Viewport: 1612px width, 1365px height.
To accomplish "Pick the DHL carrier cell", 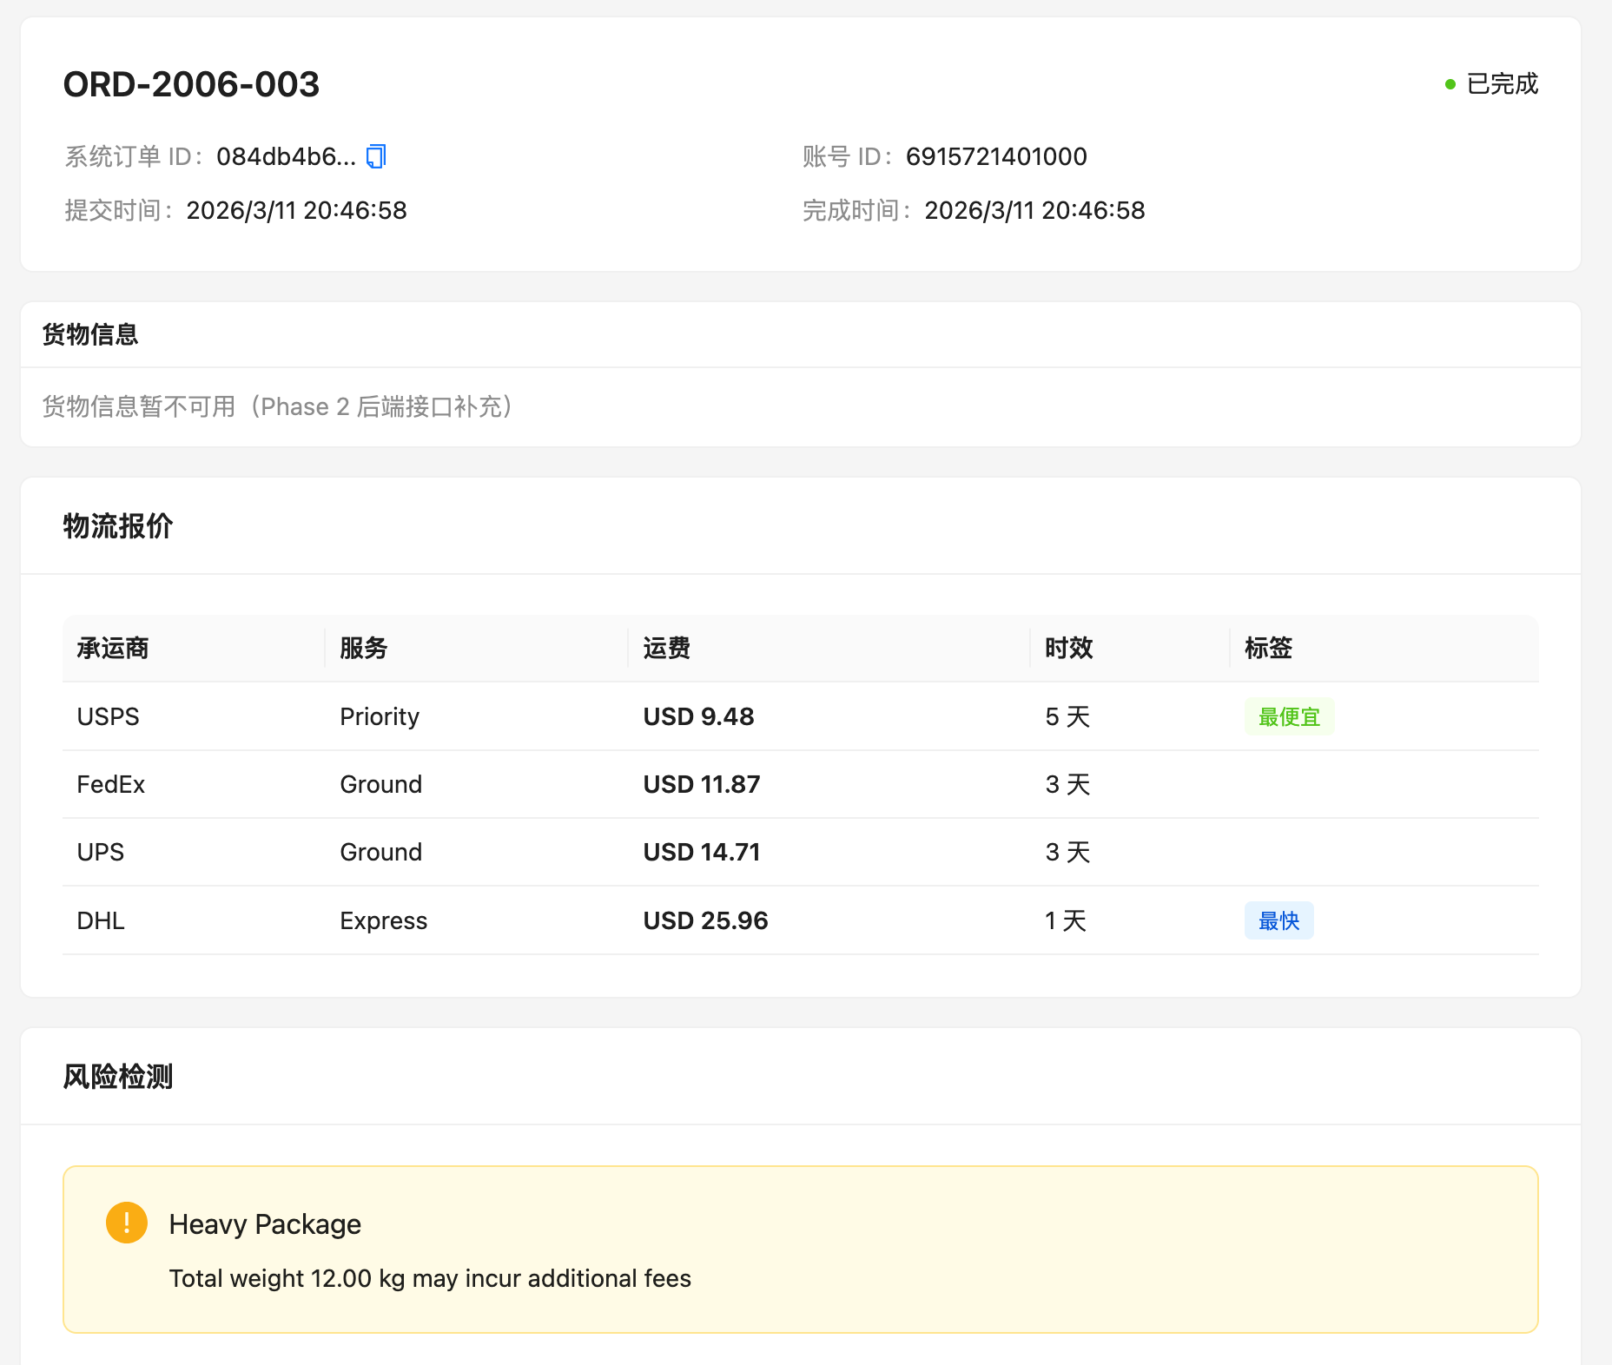I will point(101,920).
